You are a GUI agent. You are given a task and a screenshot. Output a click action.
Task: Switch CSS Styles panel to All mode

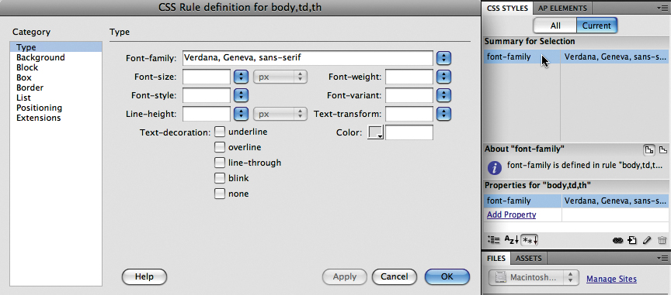[555, 26]
